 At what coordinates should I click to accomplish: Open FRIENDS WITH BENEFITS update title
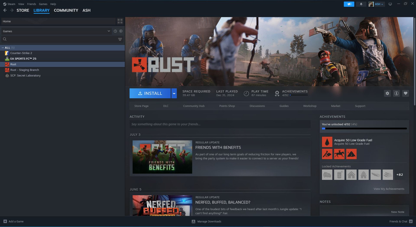click(218, 147)
